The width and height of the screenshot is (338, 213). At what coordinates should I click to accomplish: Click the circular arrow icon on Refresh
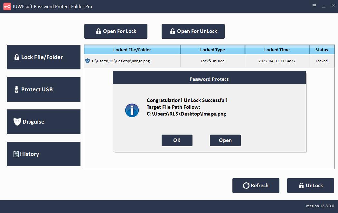coord(246,186)
